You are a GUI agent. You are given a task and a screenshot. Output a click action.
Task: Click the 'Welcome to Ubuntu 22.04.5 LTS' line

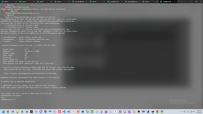(33, 33)
